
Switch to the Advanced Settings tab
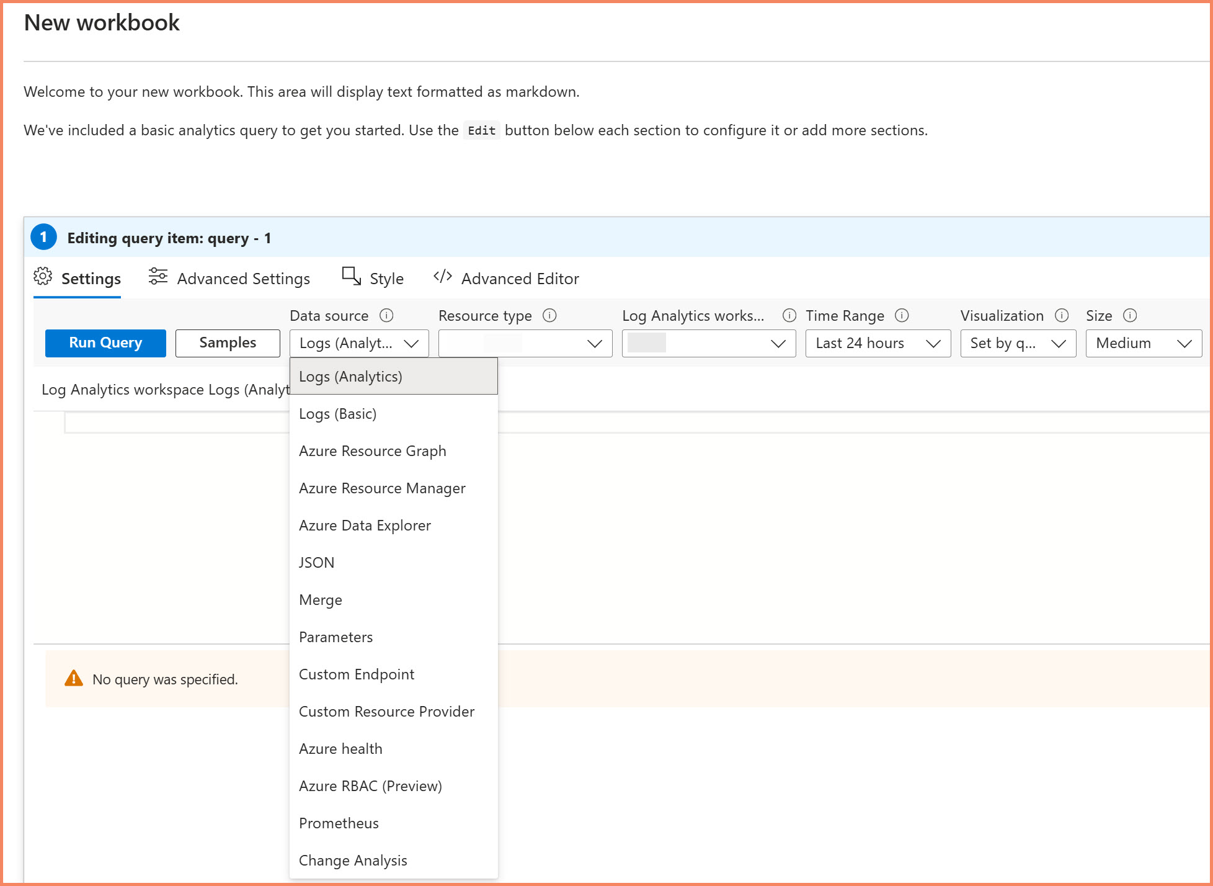click(229, 279)
